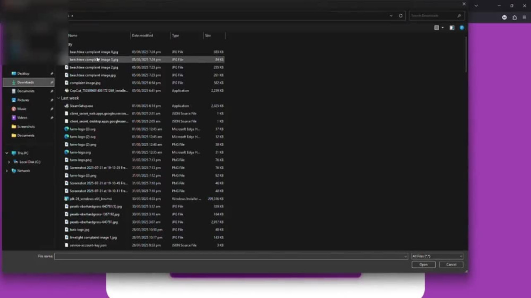The image size is (531, 298).
Task: Click the Local Disk (C:) drive icon
Action: (15, 162)
